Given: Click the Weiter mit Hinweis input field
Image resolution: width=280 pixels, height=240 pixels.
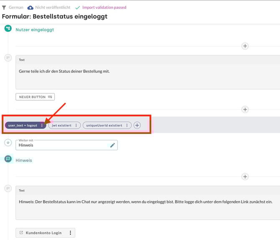Looking at the screenshot, I should click(63, 145).
